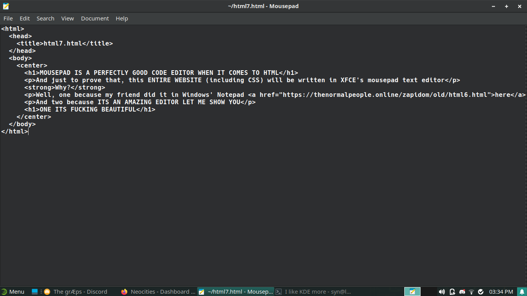Click the 'ONE ITS FUCKING BEAUTIFUL' heading line

coord(90,109)
